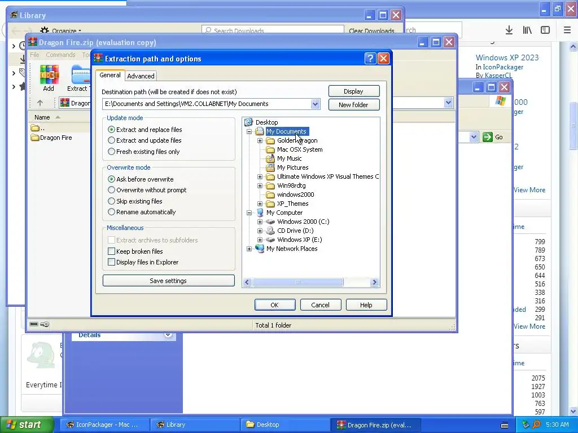Image resolution: width=578 pixels, height=433 pixels.
Task: Click the Firefox library bookshelf icon
Action: (527, 30)
